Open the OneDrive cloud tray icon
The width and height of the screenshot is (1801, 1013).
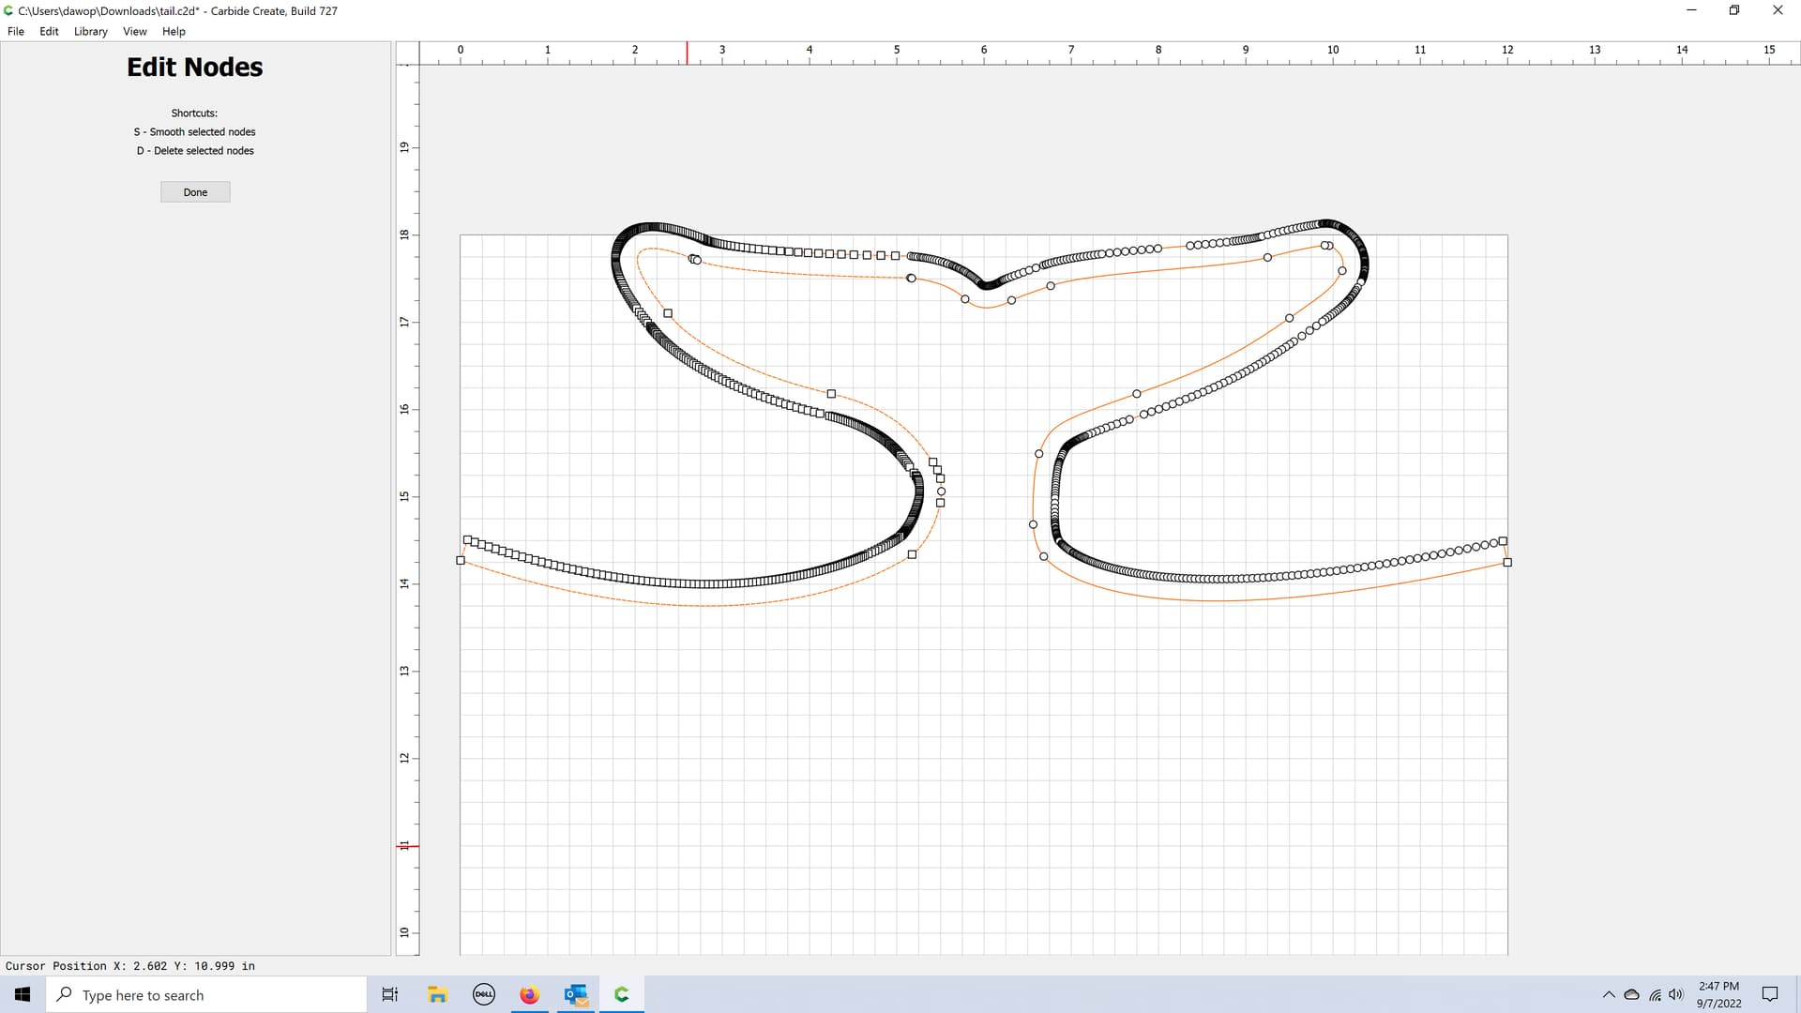coord(1631,994)
